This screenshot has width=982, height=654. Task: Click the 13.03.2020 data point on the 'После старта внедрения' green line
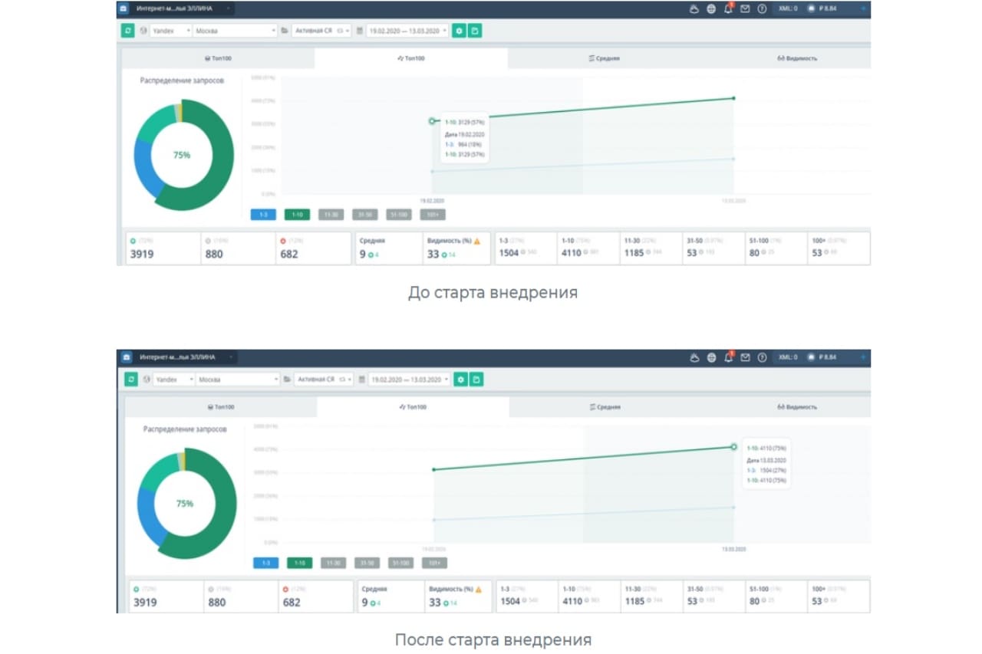[x=733, y=447]
